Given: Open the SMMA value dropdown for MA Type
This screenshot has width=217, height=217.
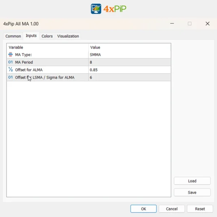Looking at the screenshot, I should point(129,55).
